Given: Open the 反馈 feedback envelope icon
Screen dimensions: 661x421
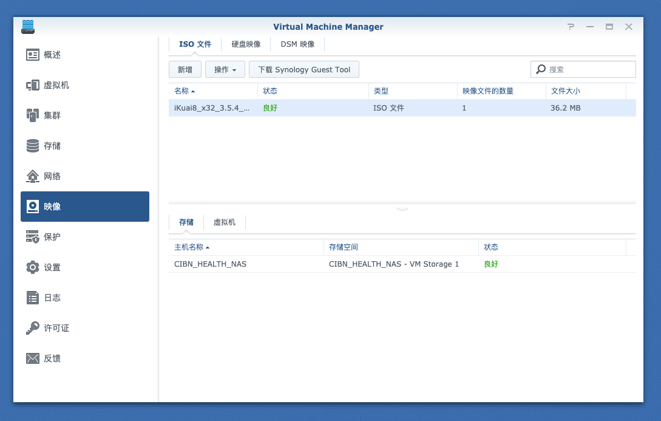Looking at the screenshot, I should 32,358.
